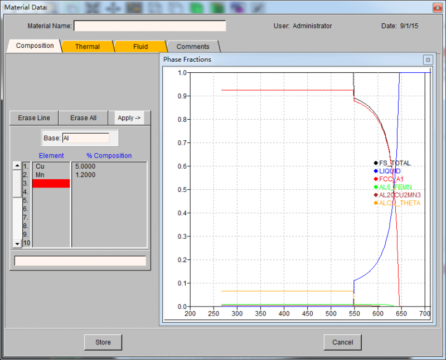
Task: Select the Composition tab
Action: 35,46
